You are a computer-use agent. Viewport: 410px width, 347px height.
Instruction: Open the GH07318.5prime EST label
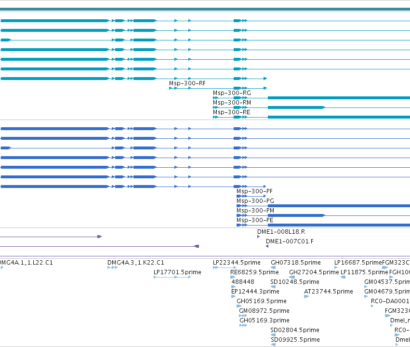click(x=296, y=263)
